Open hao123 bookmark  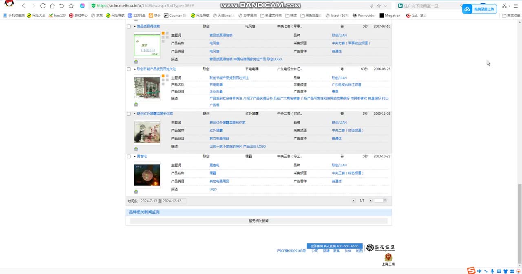(57, 15)
